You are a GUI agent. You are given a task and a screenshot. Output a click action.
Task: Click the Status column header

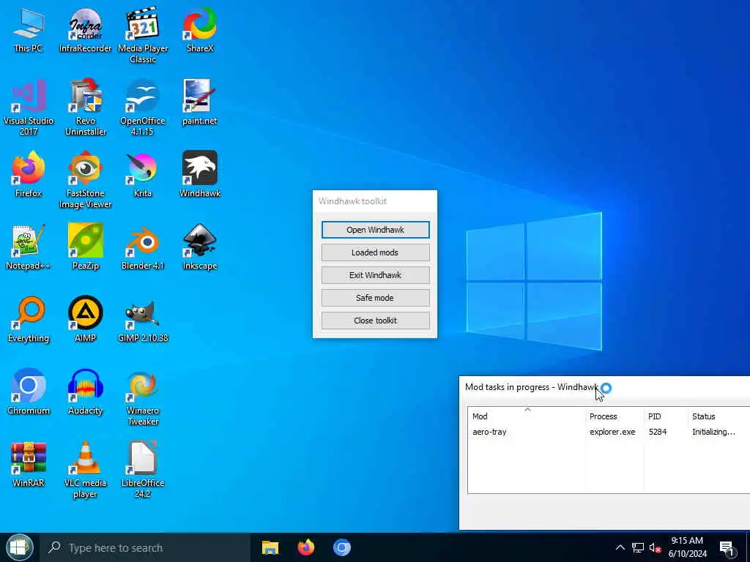click(719, 416)
